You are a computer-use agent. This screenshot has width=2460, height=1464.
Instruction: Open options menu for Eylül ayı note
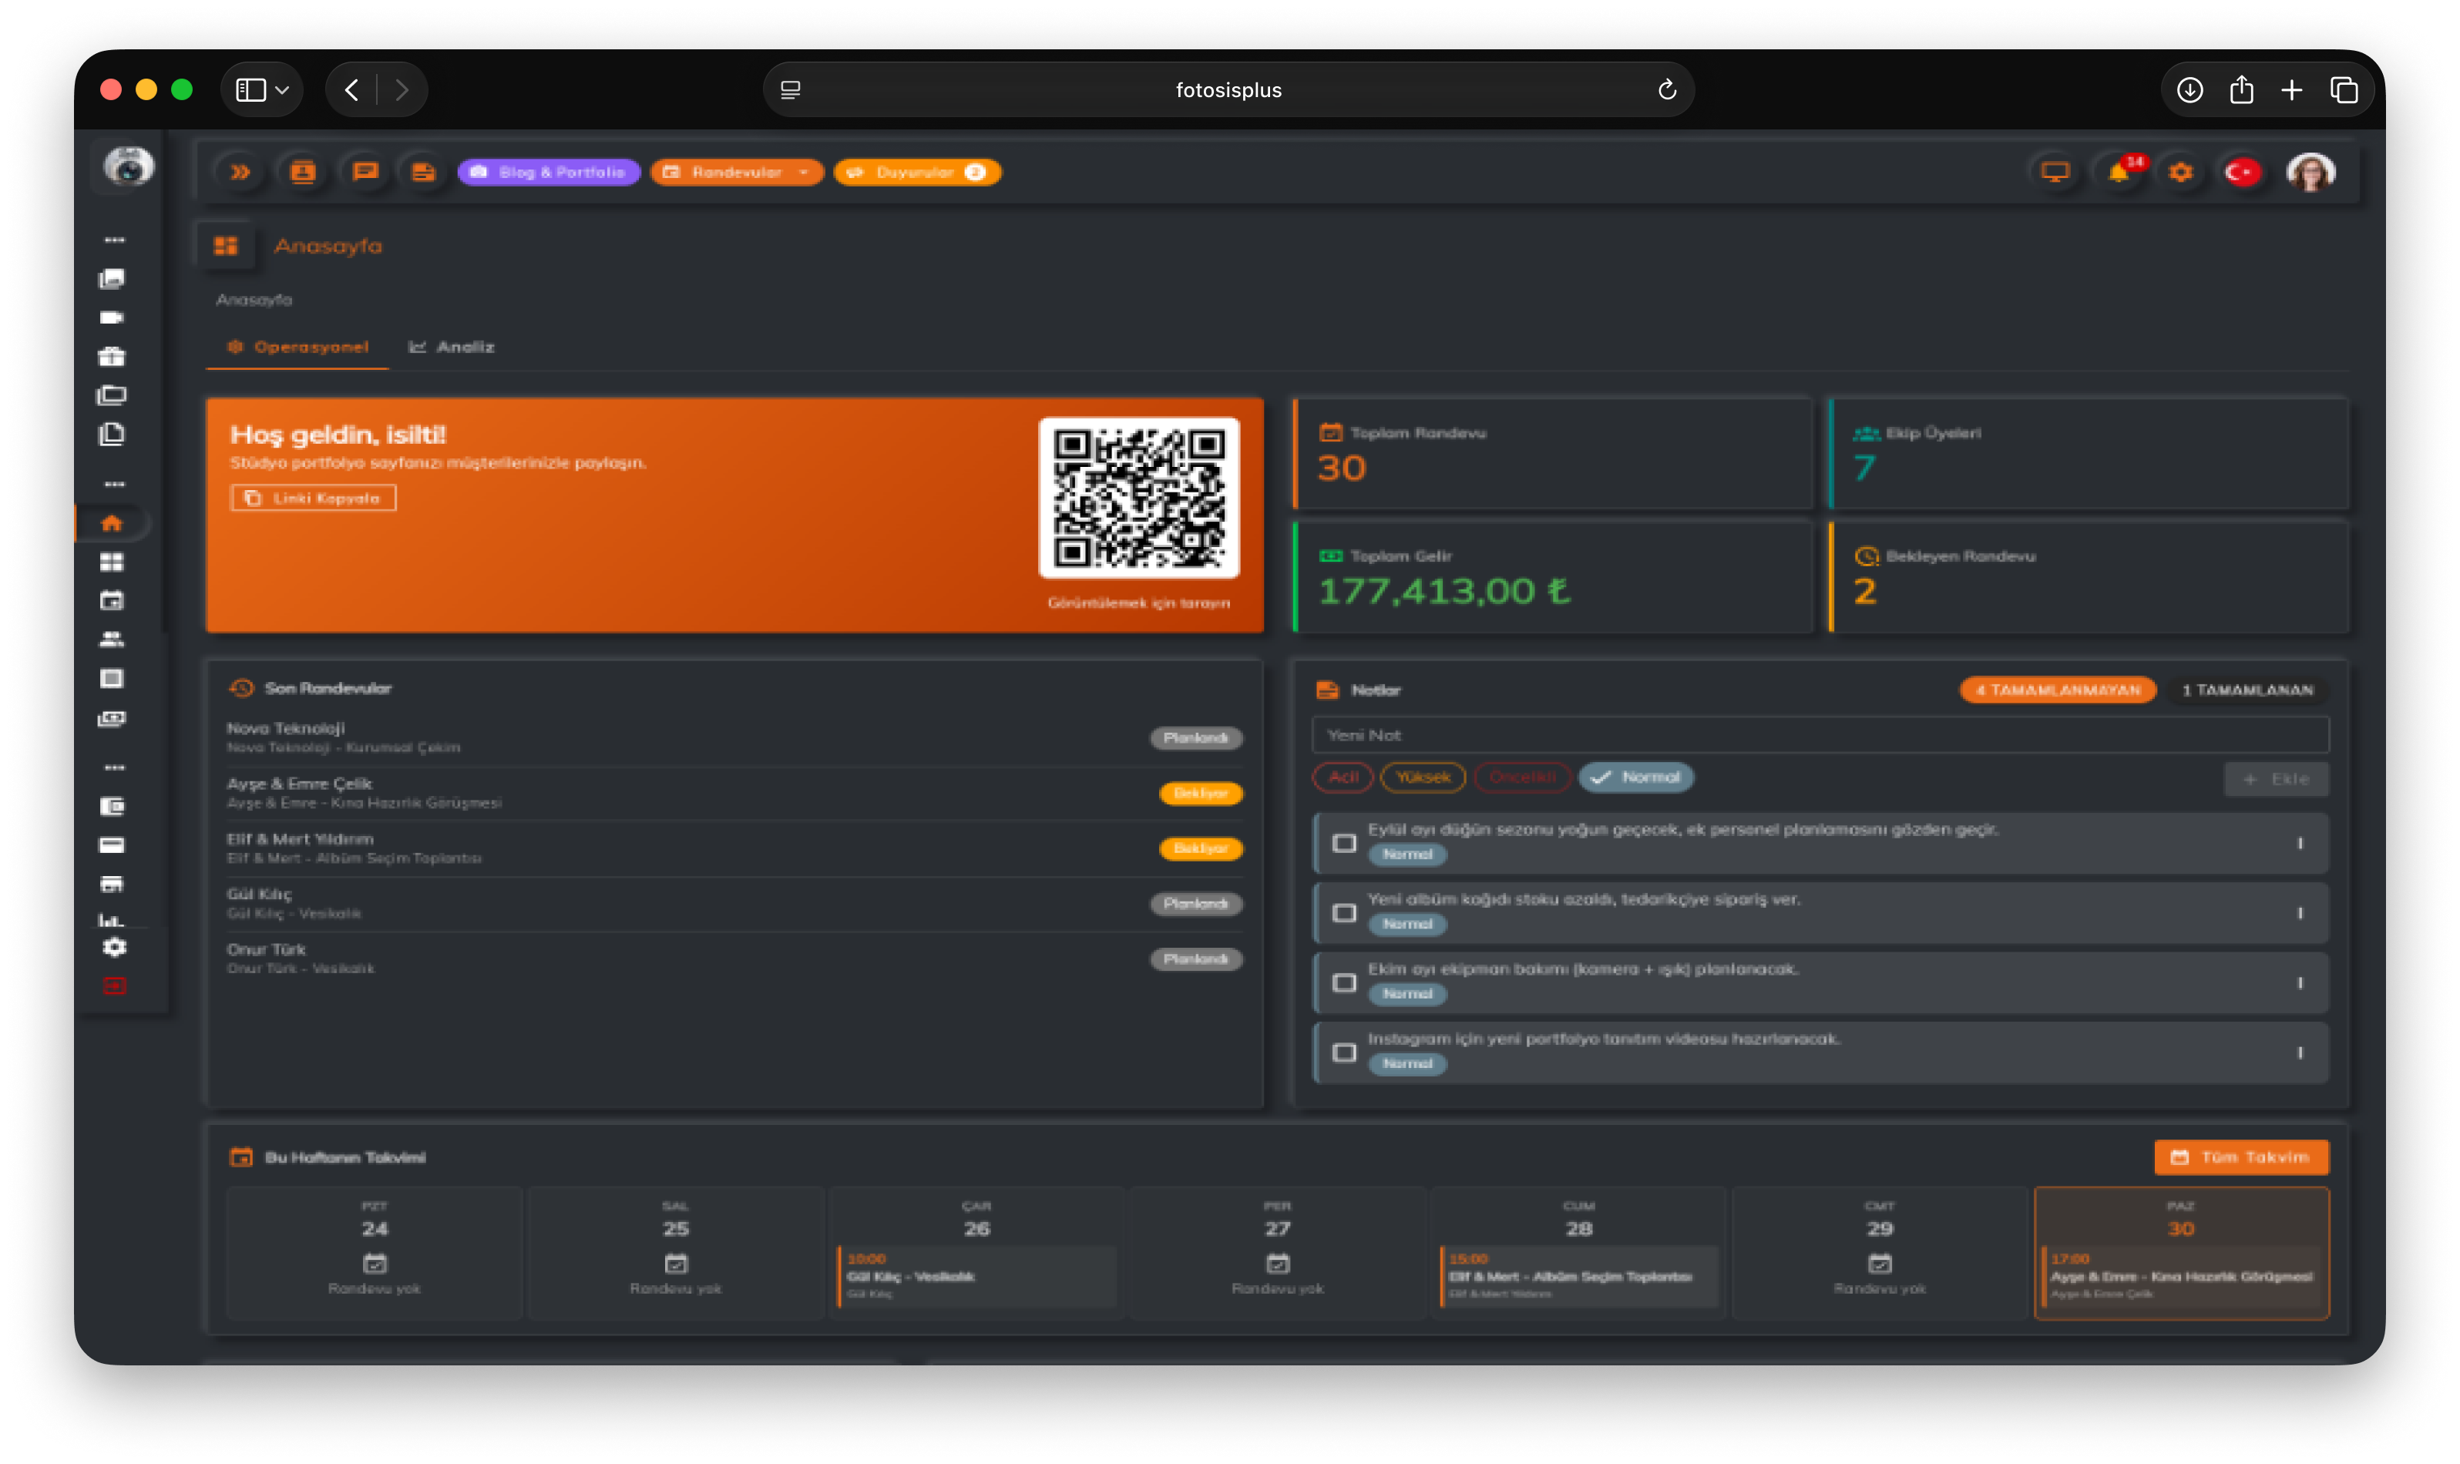tap(2300, 844)
